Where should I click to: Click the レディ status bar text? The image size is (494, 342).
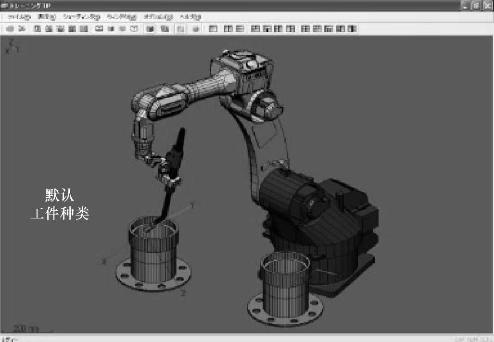coord(10,339)
